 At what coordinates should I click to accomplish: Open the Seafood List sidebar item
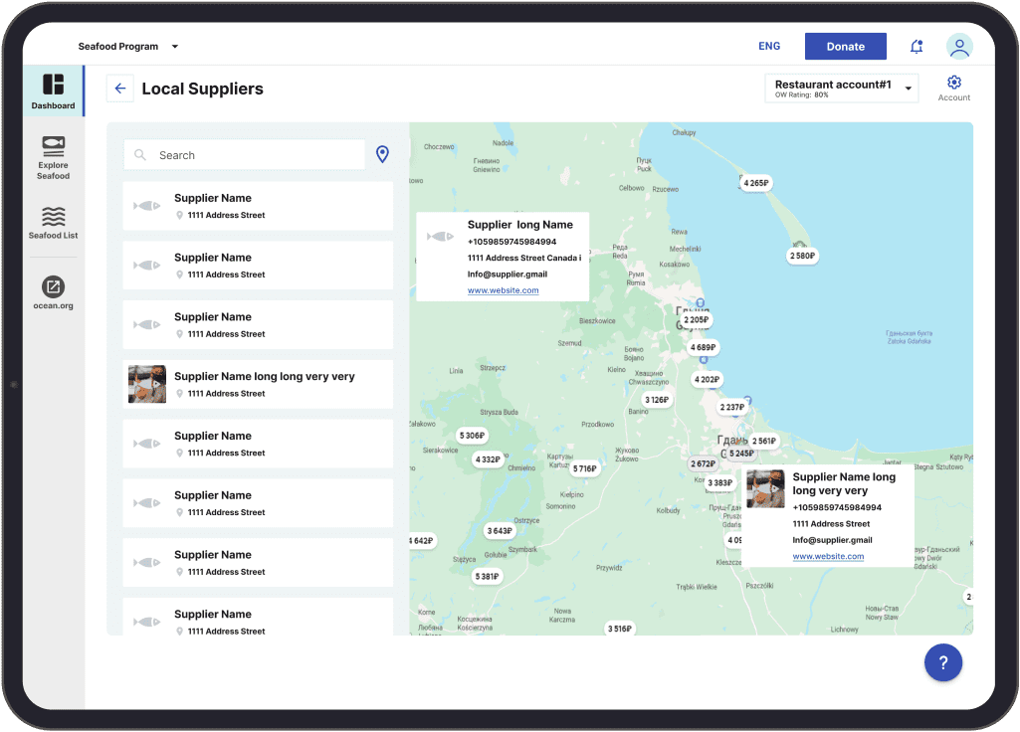(54, 223)
